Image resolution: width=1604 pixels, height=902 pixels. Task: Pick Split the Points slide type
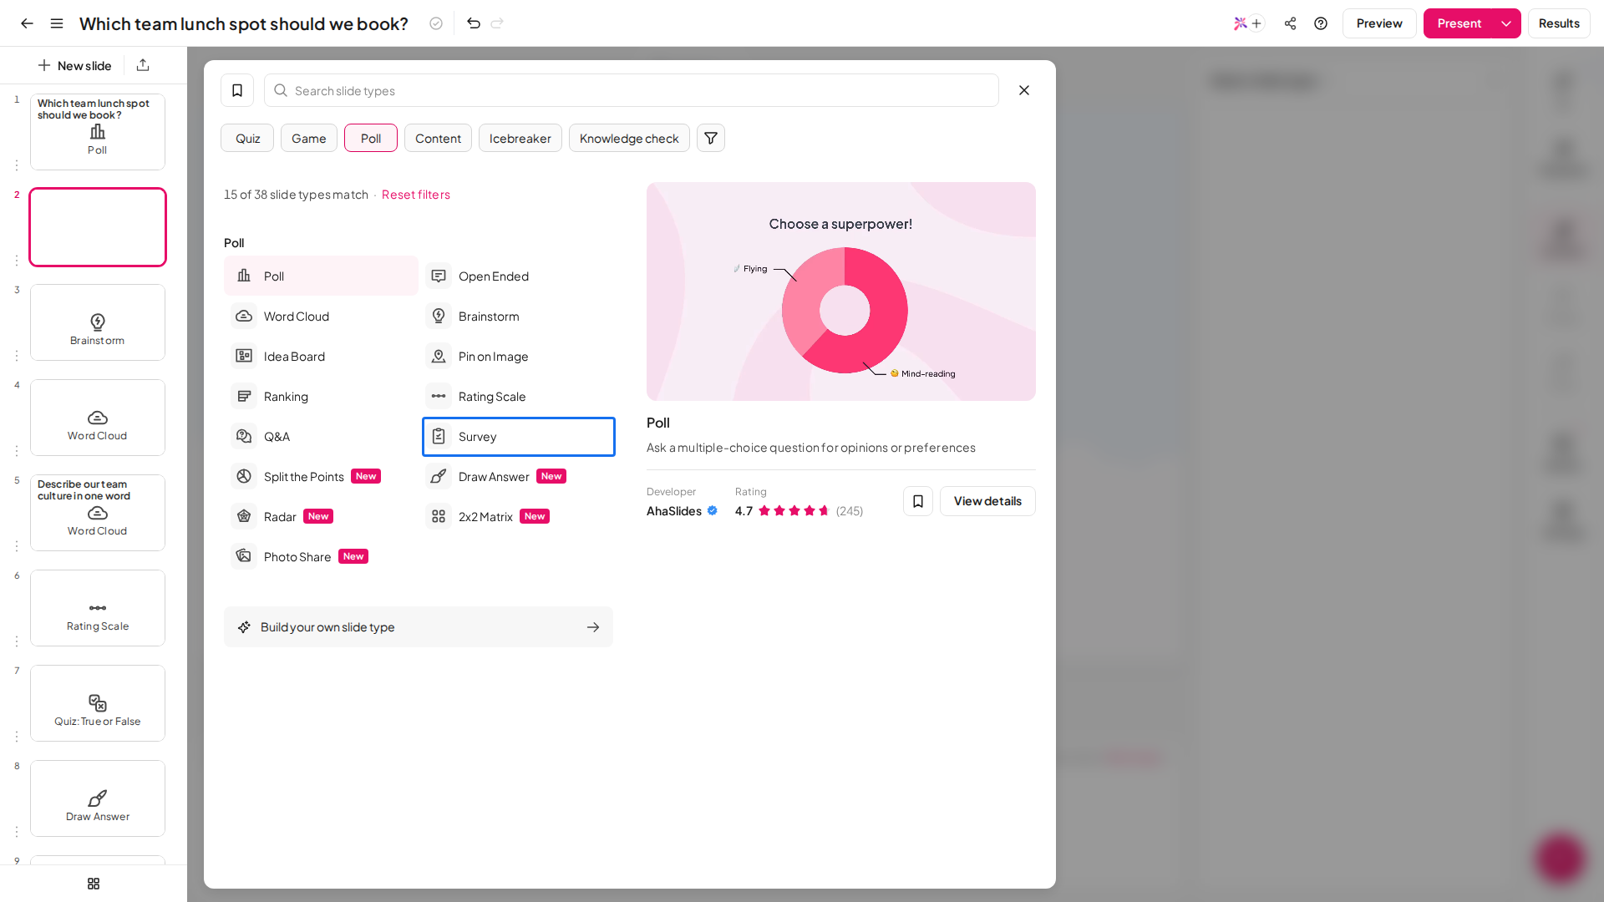pos(321,476)
